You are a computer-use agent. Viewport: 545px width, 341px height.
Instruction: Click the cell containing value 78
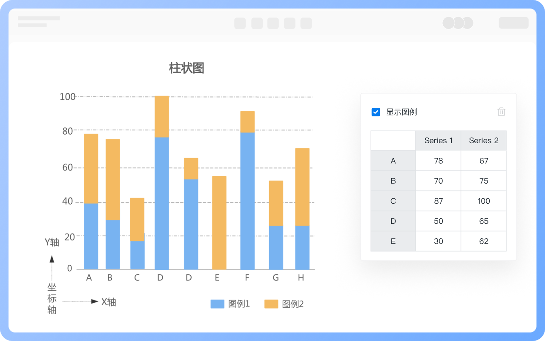click(438, 161)
